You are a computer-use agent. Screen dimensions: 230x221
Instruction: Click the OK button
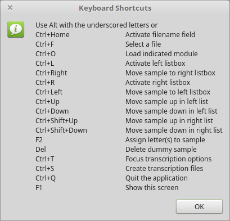coord(199,206)
